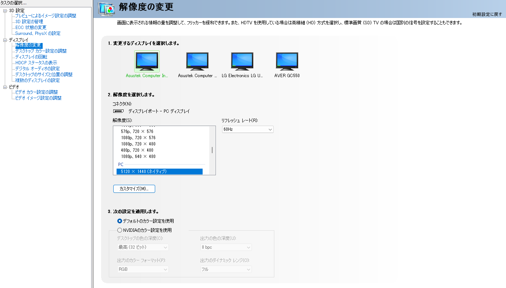This screenshot has width=506, height=288.
Task: Go to ディスプレイの回転
Action: (x=31, y=57)
